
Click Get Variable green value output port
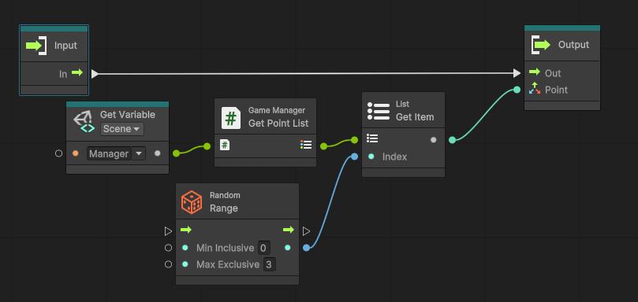(176, 153)
